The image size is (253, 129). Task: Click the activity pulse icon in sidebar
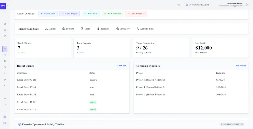point(5,86)
